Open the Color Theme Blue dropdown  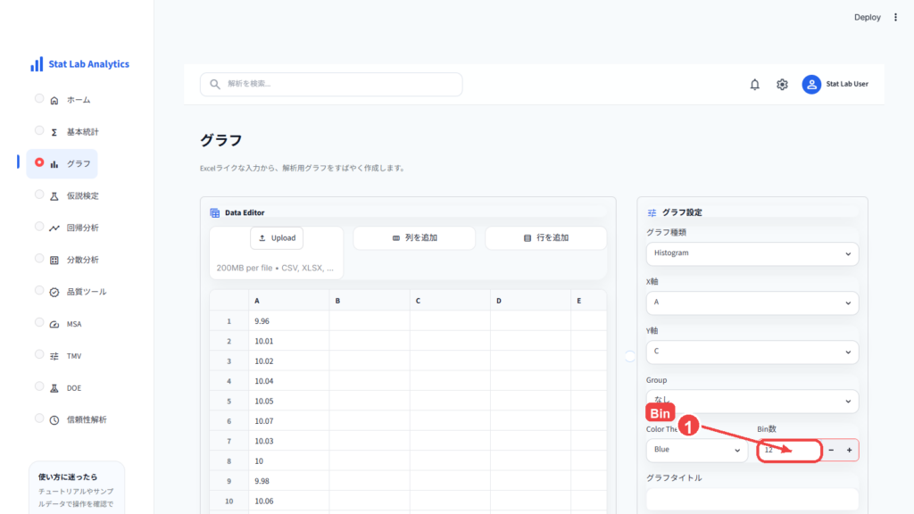pos(696,450)
